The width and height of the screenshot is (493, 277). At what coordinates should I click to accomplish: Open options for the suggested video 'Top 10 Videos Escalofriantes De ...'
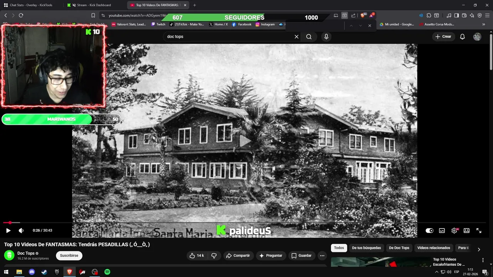tap(483, 260)
